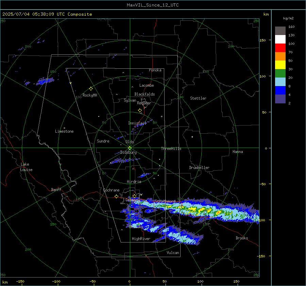This screenshot has width=306, height=286.
Task: Click the 160 legend value
Action: pyautogui.click(x=291, y=27)
